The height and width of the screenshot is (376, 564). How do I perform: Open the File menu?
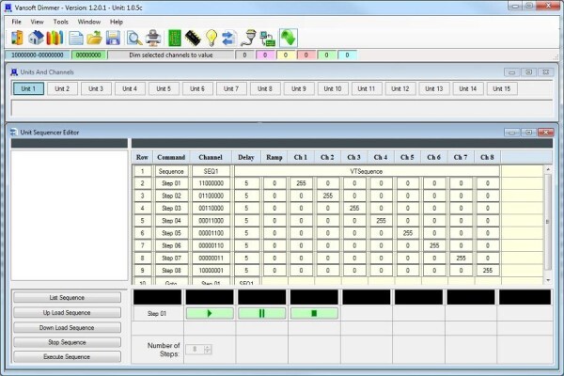tap(16, 22)
